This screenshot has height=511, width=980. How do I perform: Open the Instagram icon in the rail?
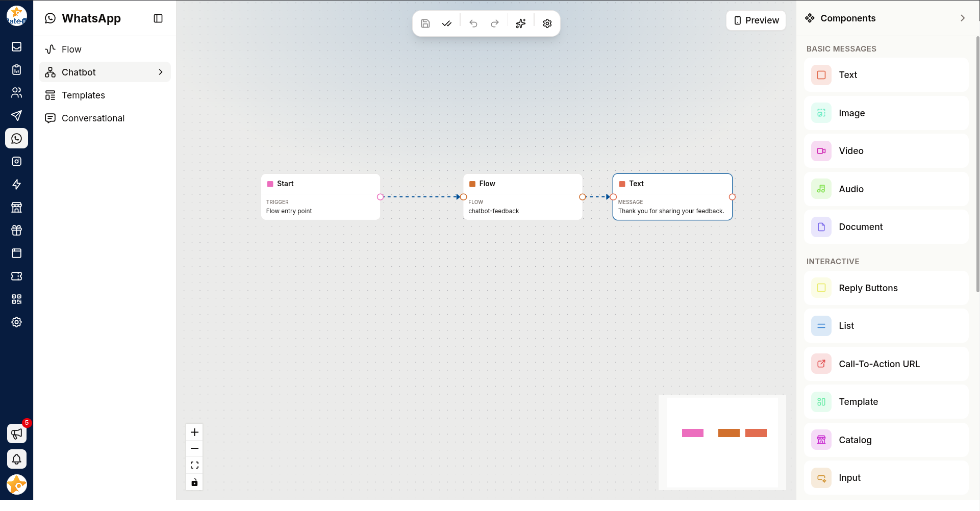17,162
